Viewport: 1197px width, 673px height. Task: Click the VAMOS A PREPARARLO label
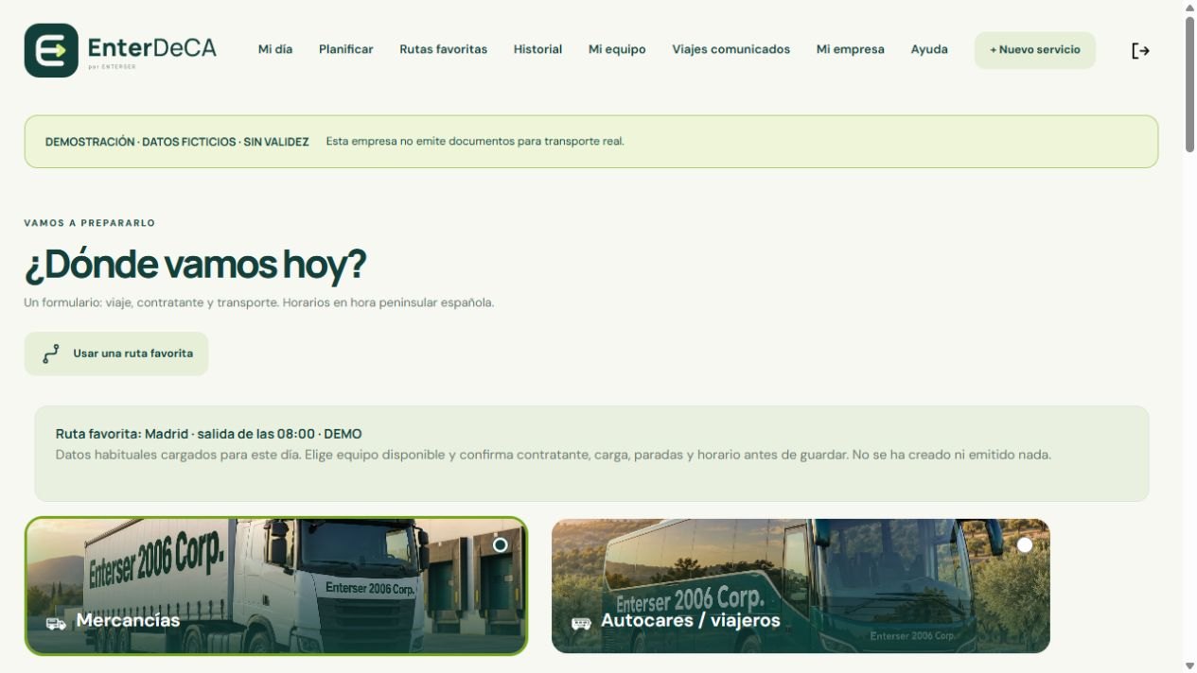[x=90, y=223]
